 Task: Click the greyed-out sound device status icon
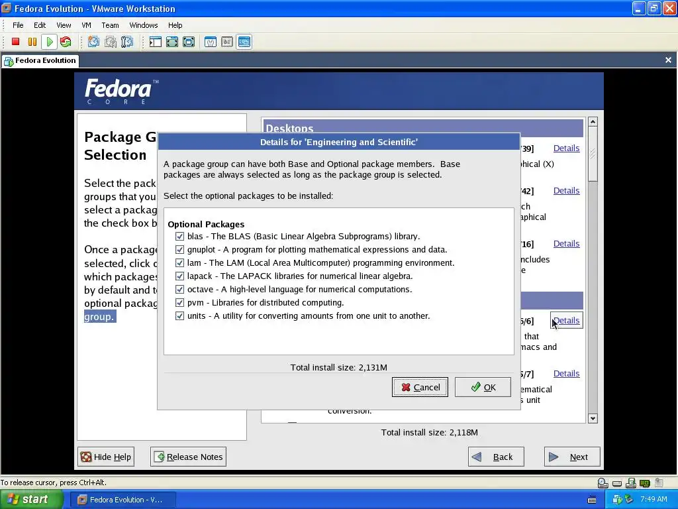tap(659, 482)
